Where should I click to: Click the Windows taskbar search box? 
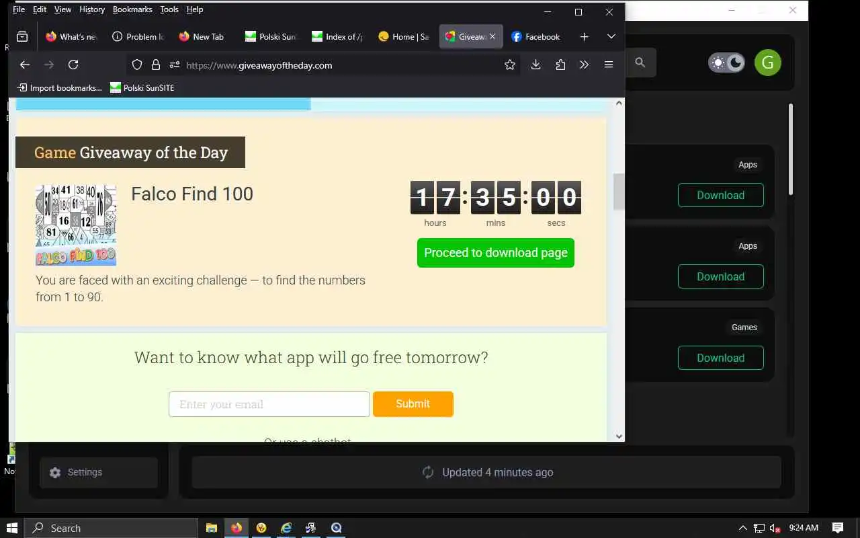point(111,528)
